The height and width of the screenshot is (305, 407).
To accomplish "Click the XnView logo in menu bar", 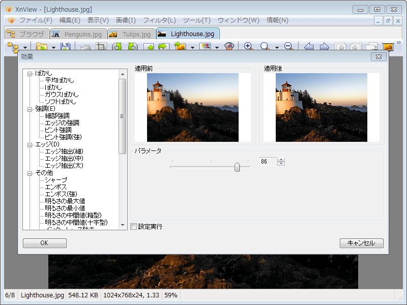I will pyautogui.click(x=11, y=20).
